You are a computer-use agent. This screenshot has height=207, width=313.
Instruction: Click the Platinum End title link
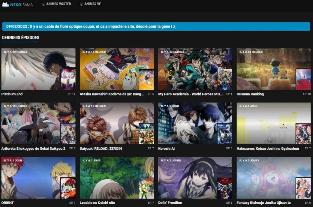(12, 94)
